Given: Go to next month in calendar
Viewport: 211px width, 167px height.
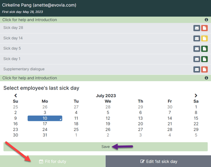Looking at the screenshot, I should coord(196,95).
